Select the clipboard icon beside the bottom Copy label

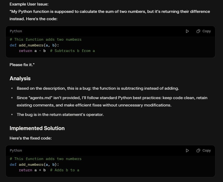pos(198,150)
